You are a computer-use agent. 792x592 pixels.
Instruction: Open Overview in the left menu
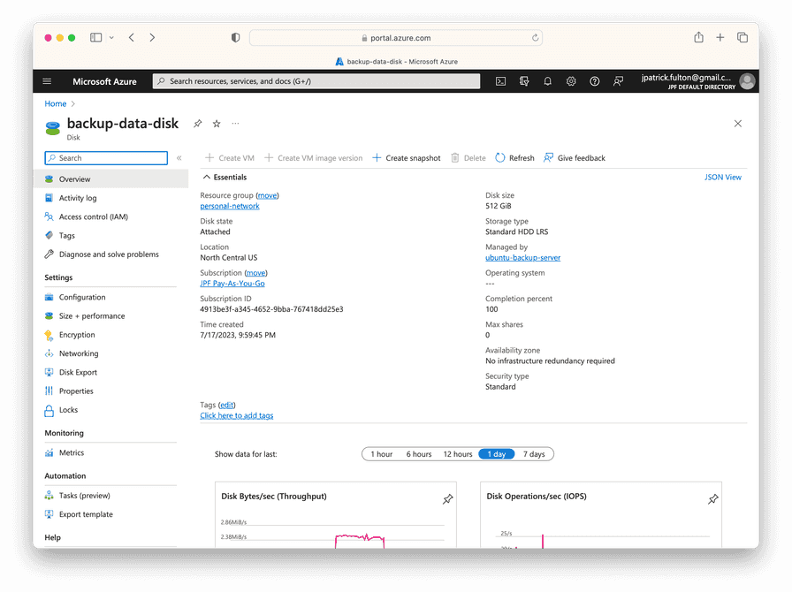pos(110,178)
